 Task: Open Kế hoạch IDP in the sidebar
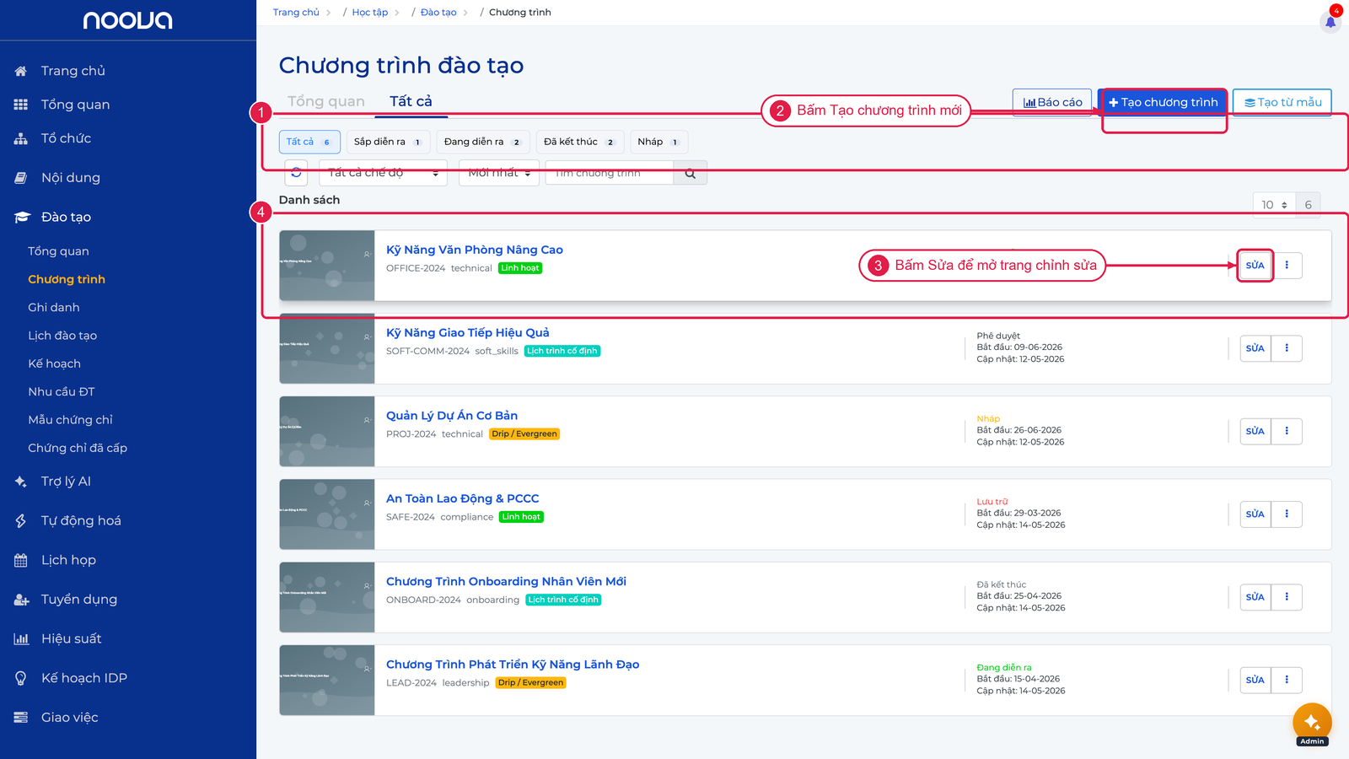[x=84, y=678]
